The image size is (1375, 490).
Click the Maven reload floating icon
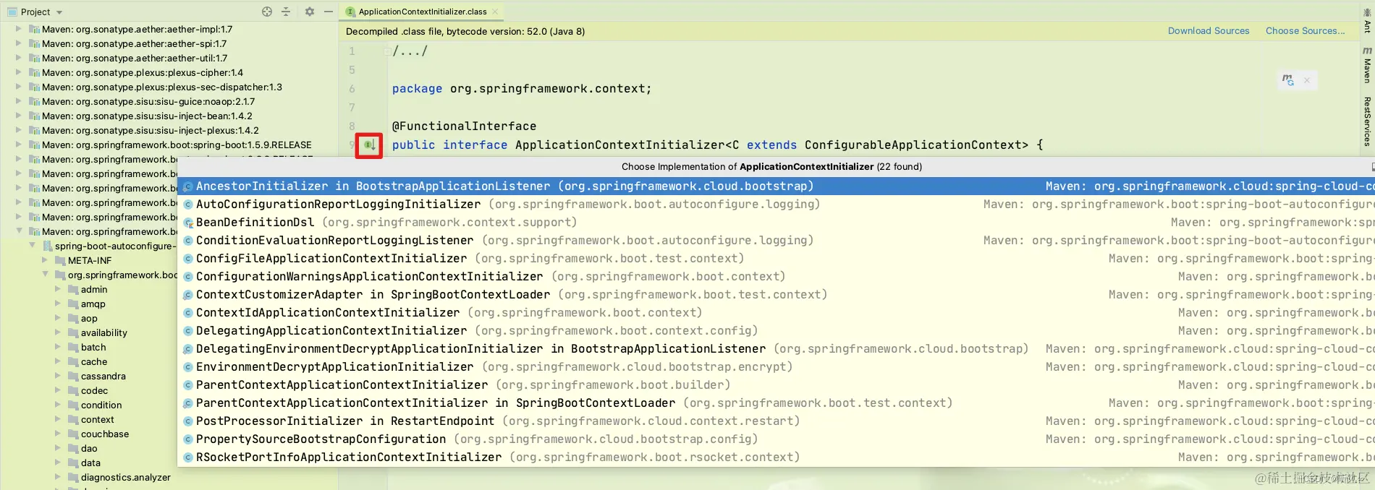click(x=1288, y=80)
